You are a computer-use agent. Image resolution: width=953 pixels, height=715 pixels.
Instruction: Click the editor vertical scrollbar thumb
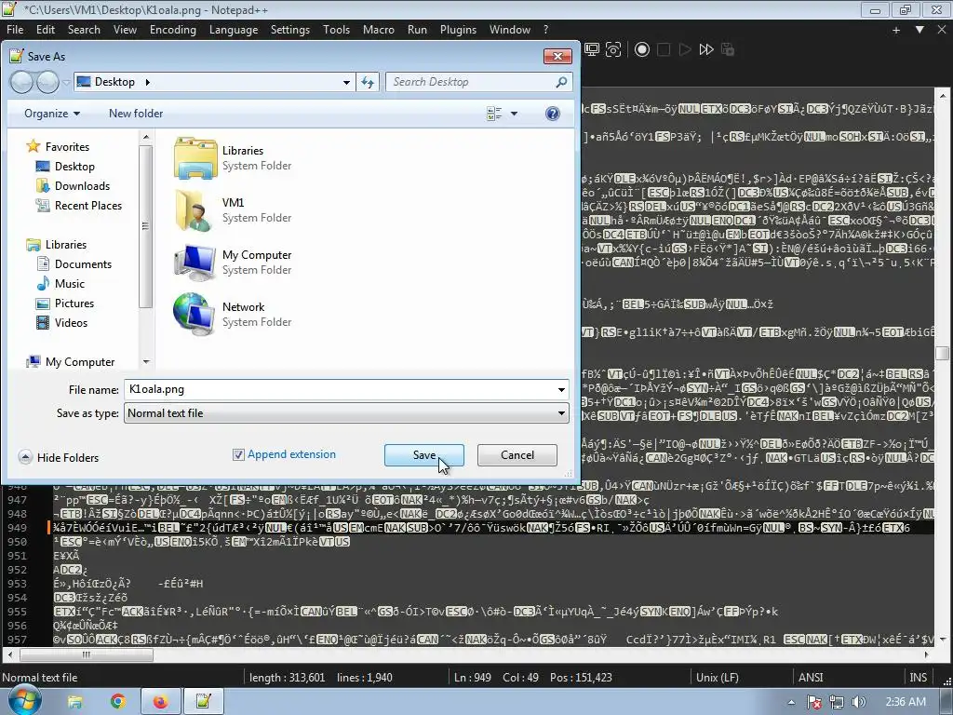tap(943, 353)
